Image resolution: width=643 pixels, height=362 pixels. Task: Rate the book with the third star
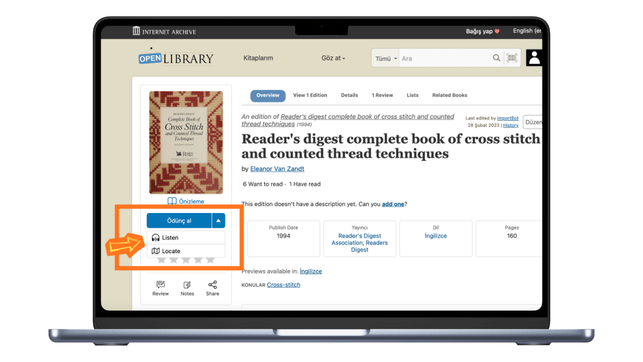click(x=186, y=260)
